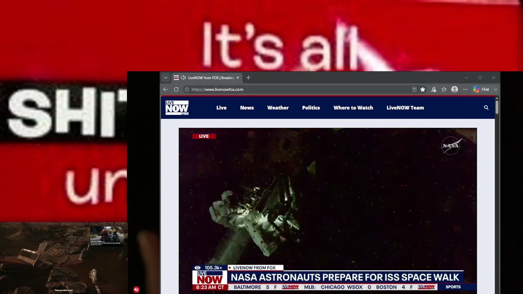523x294 pixels.
Task: View site information lock icon
Action: pos(187,89)
